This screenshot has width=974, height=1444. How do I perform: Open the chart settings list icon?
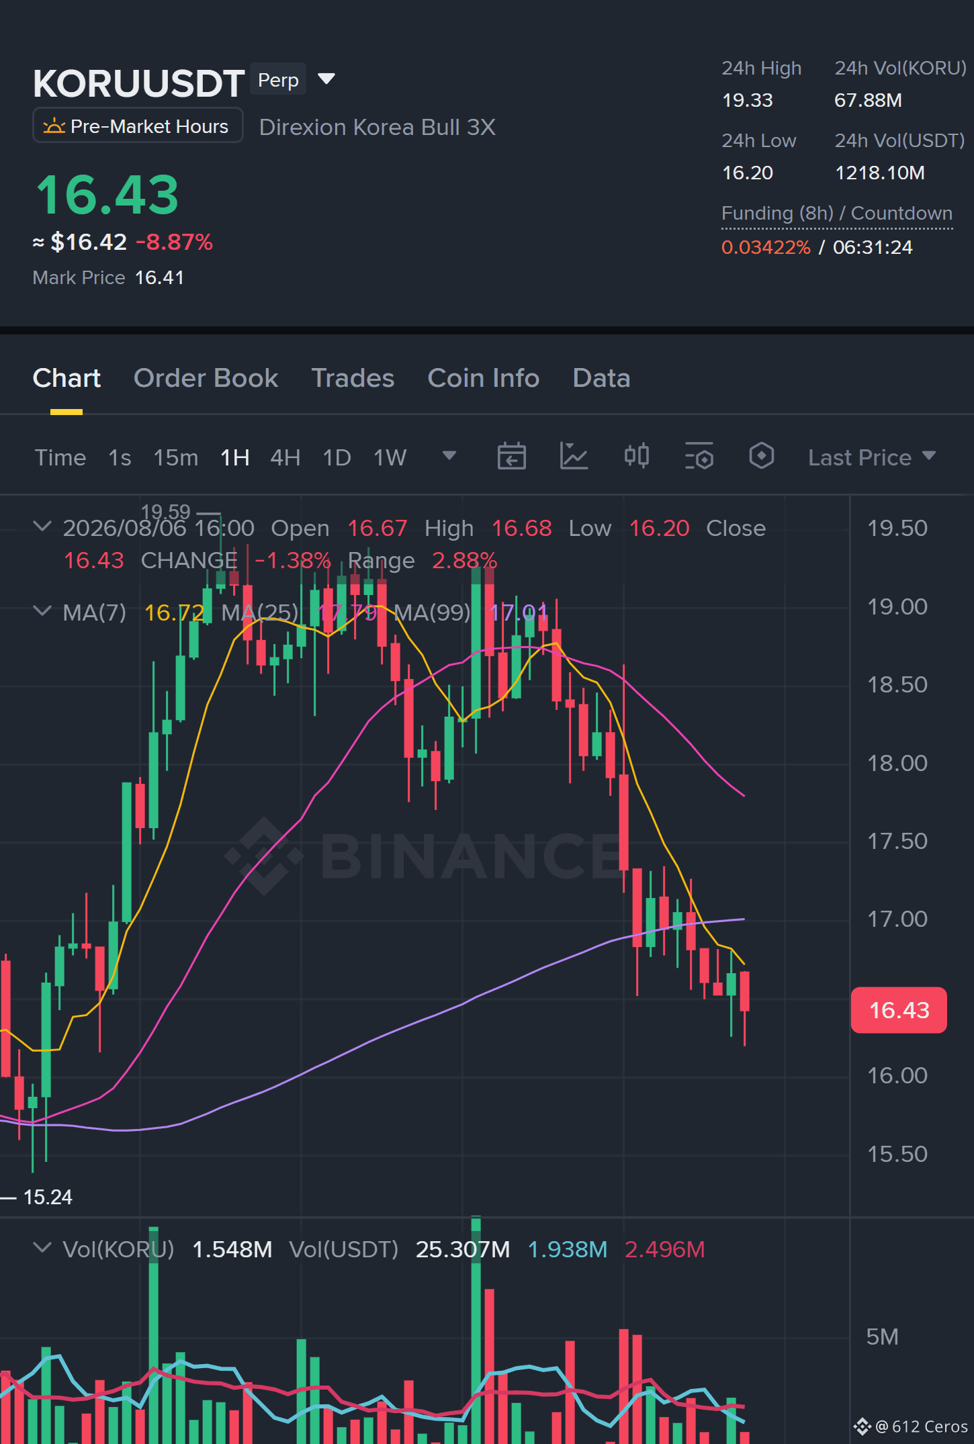(699, 457)
